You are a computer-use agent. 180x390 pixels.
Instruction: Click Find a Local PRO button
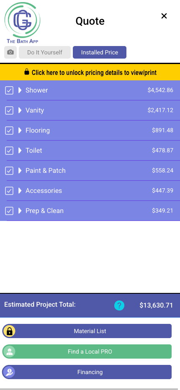pos(87,352)
